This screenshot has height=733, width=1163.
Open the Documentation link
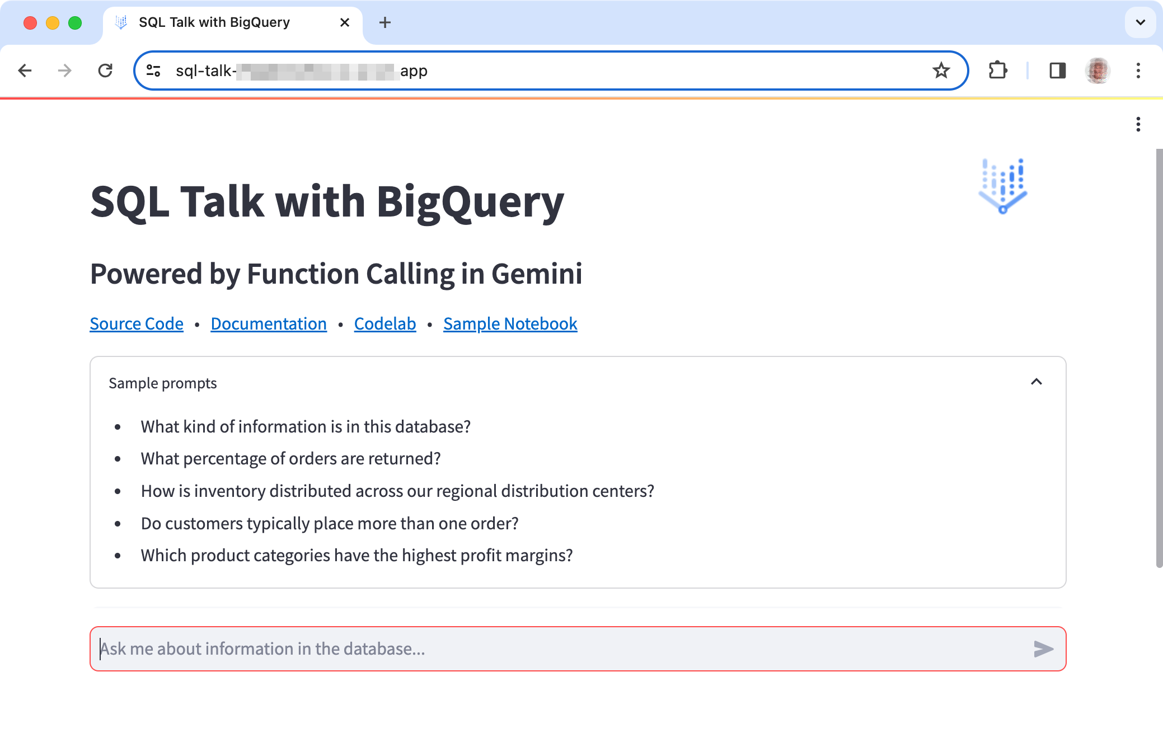pos(268,323)
